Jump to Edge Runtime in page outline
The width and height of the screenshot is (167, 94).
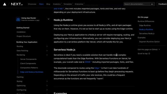pyautogui.click(x=145, y=25)
